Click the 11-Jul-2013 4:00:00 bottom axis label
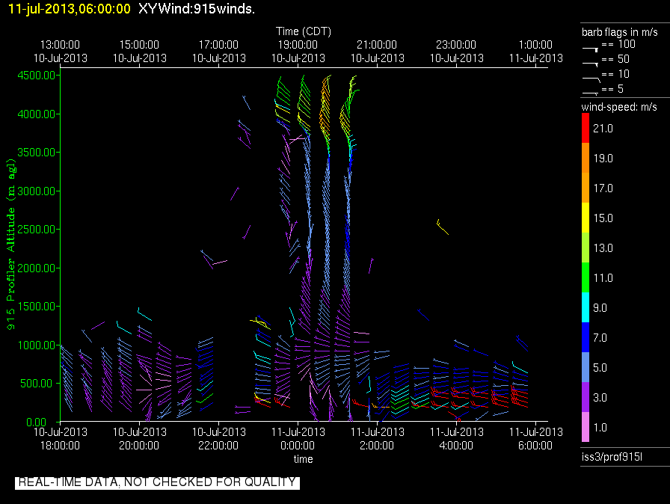Viewport: 670px width, 504px height. coord(456,439)
